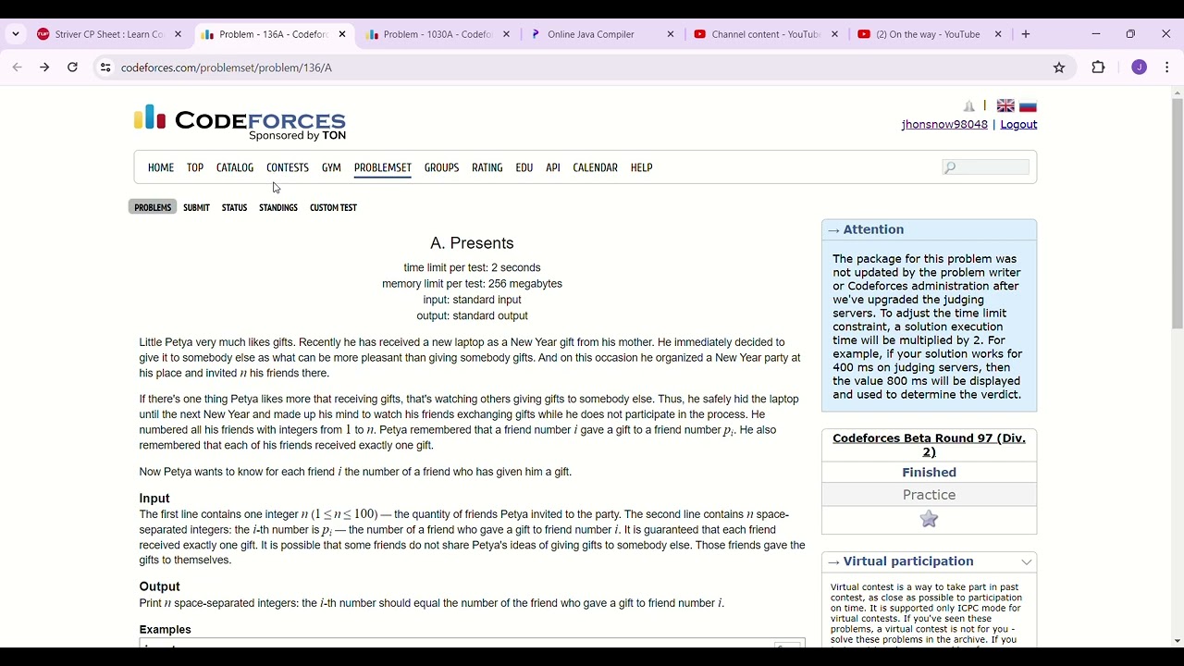Screen dimensions: 1184x666
Task: Reload the current page
Action: pos(72,68)
